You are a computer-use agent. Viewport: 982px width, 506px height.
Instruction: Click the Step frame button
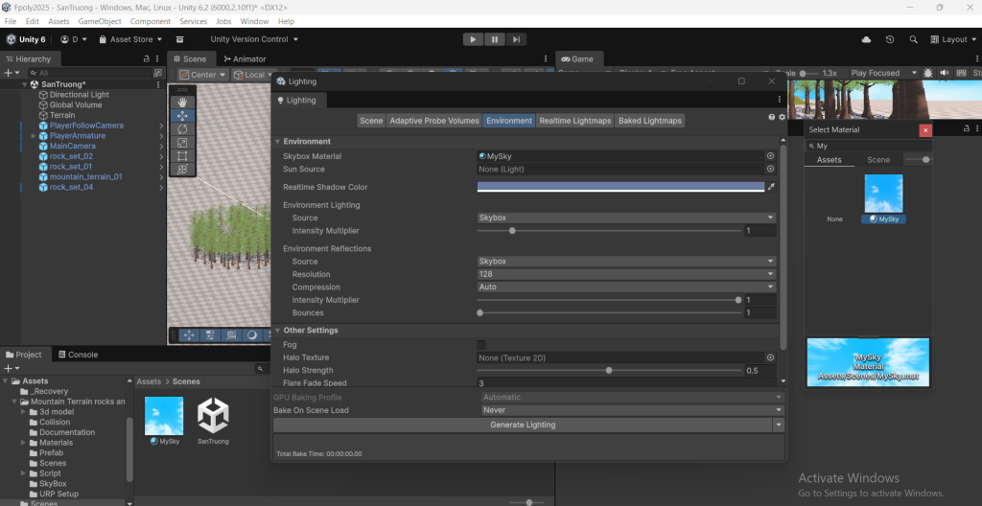(x=516, y=39)
